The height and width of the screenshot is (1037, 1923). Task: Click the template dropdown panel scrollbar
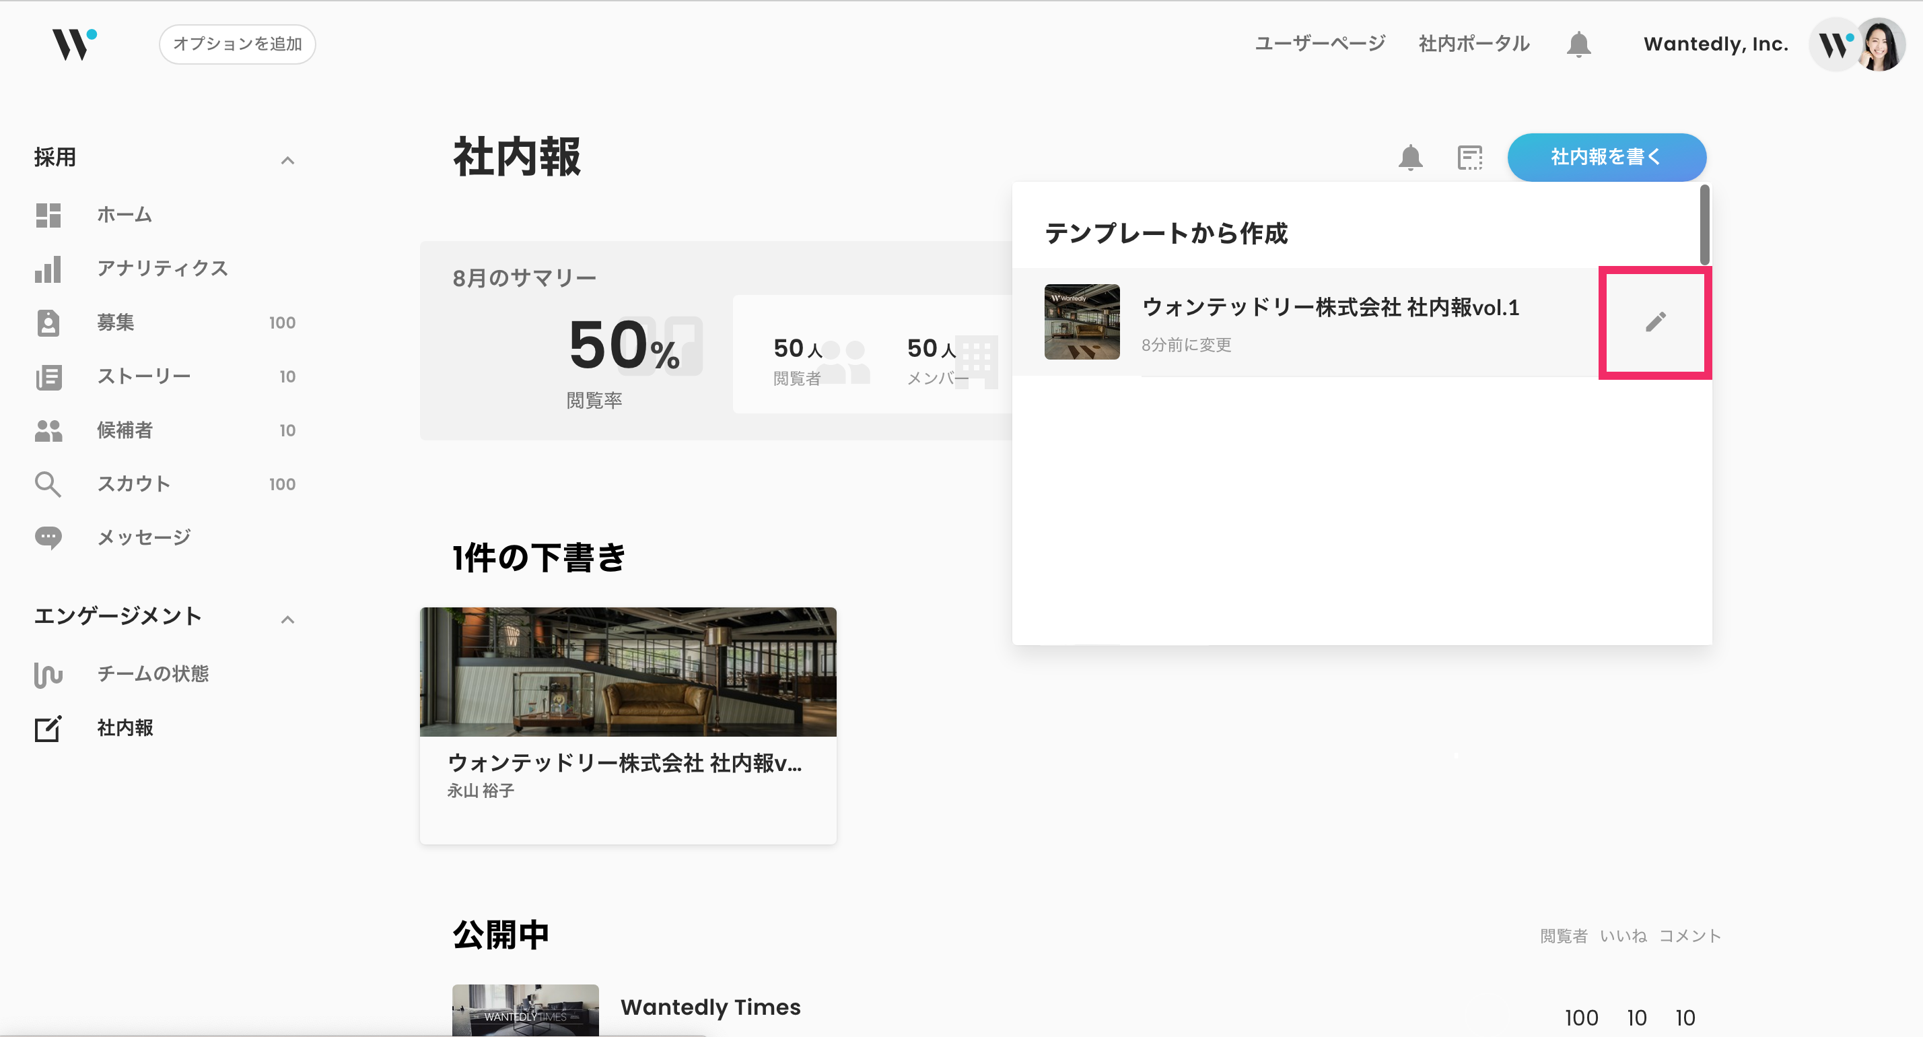[1704, 225]
